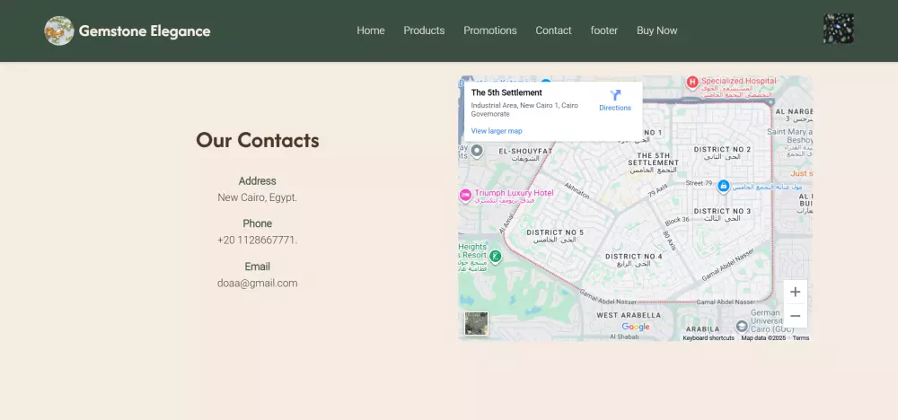
Task: Click the Phone label
Action: 257,223
